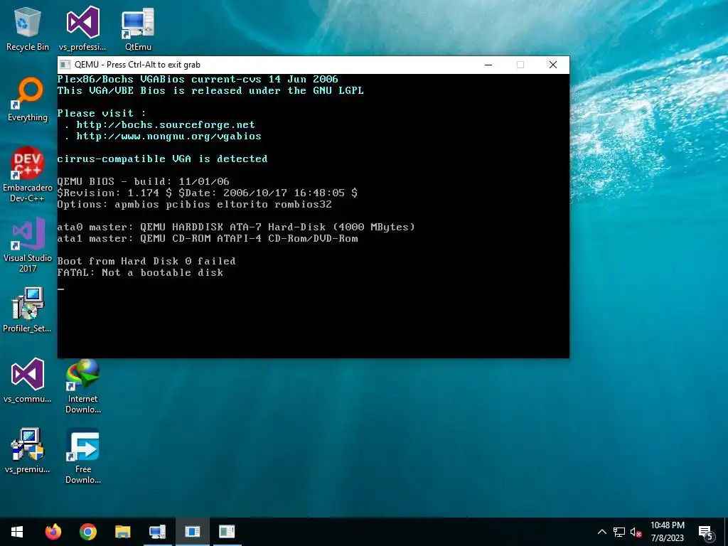Click "QEMU BIOS - build: 11/01/06" line
This screenshot has height=546, width=728.
pyautogui.click(x=144, y=181)
